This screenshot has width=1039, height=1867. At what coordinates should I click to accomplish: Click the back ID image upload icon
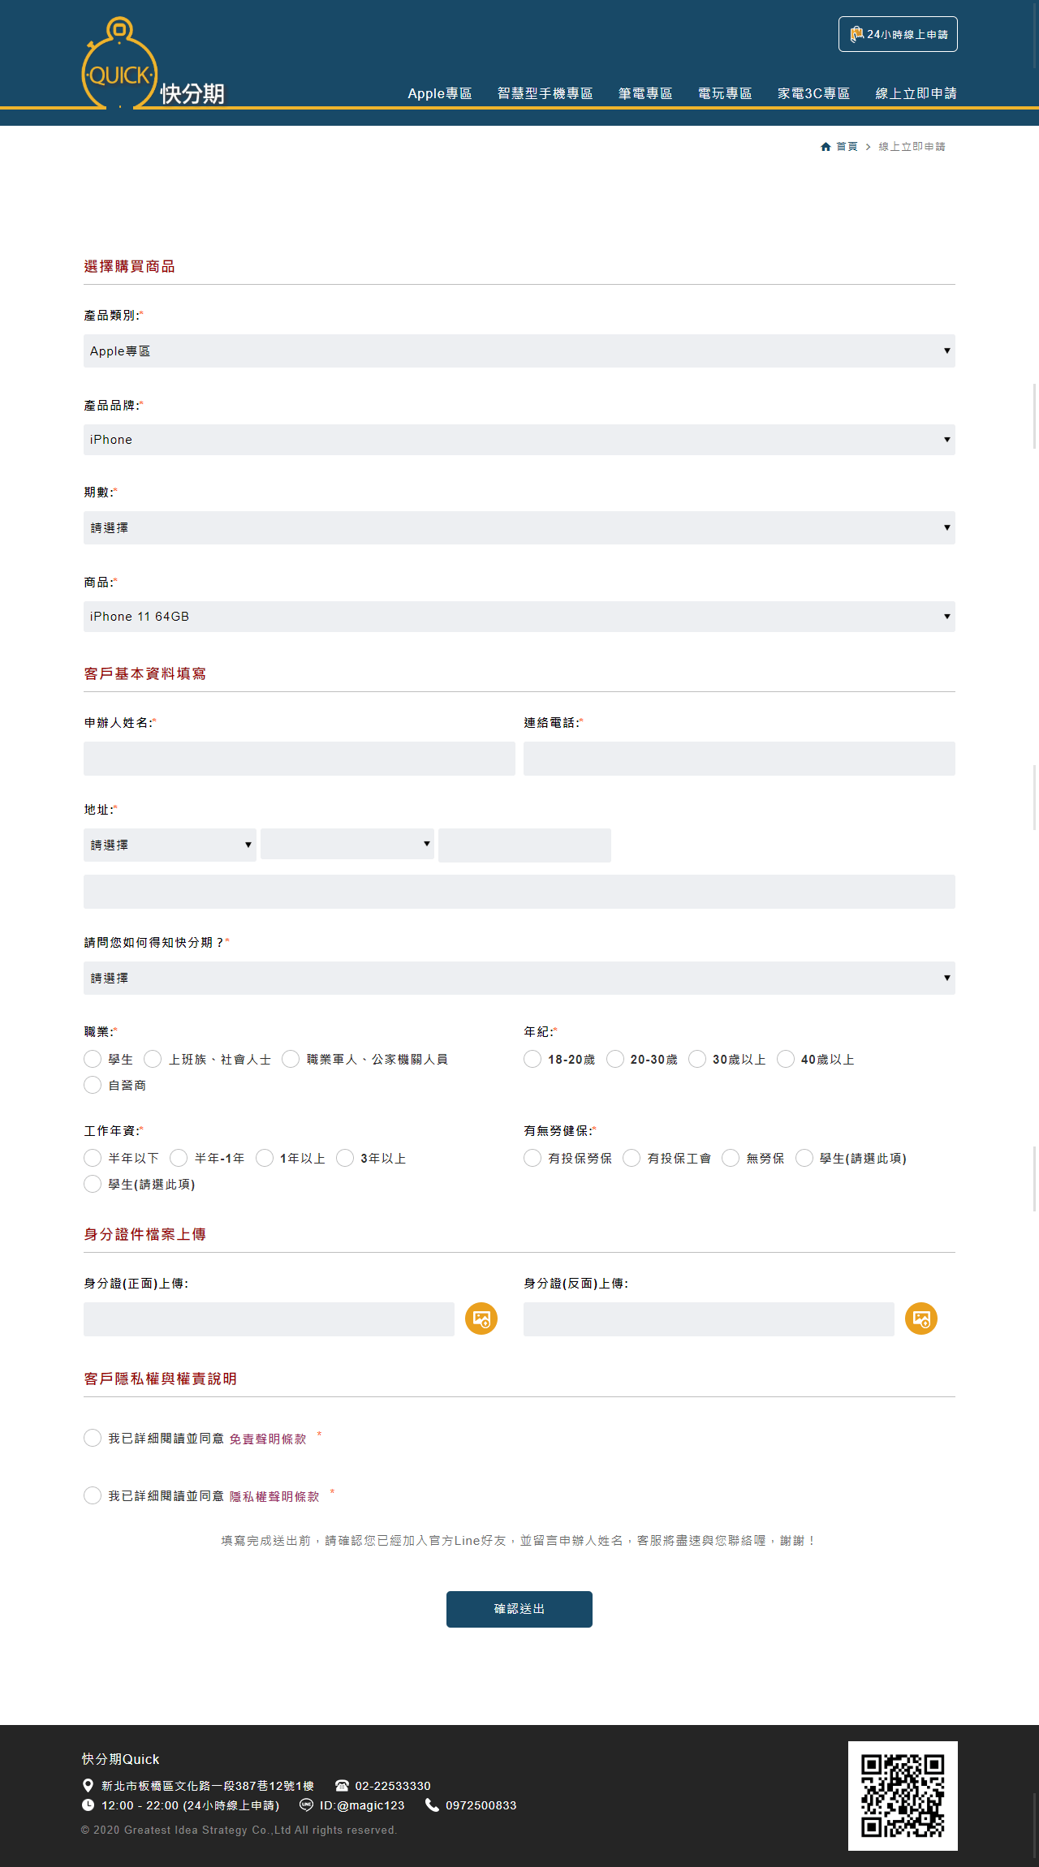point(921,1319)
